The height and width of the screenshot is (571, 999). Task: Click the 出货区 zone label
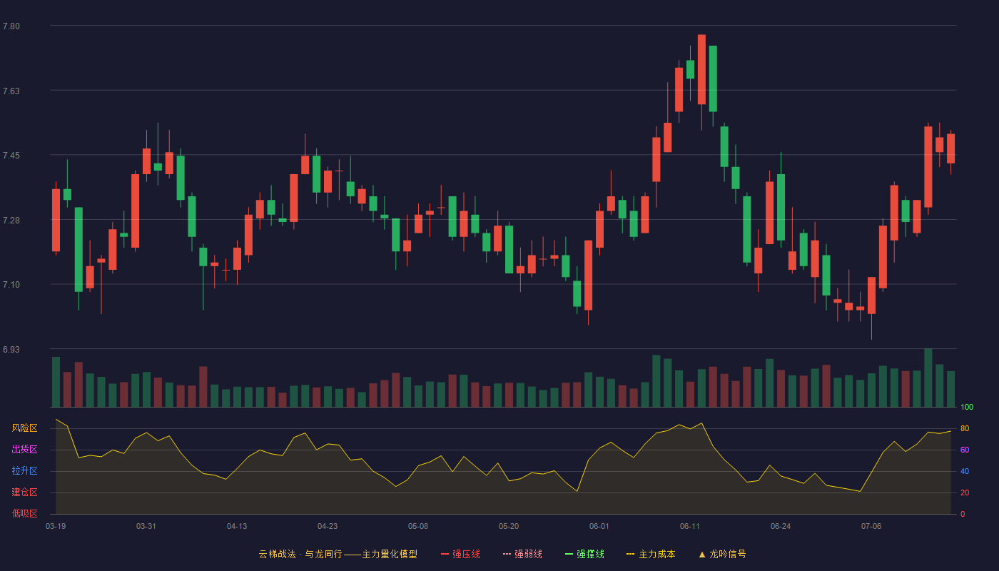click(24, 450)
